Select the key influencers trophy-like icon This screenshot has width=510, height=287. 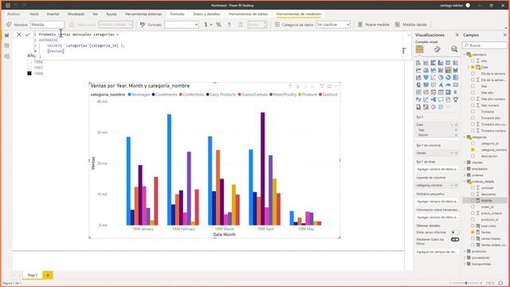coord(456,100)
